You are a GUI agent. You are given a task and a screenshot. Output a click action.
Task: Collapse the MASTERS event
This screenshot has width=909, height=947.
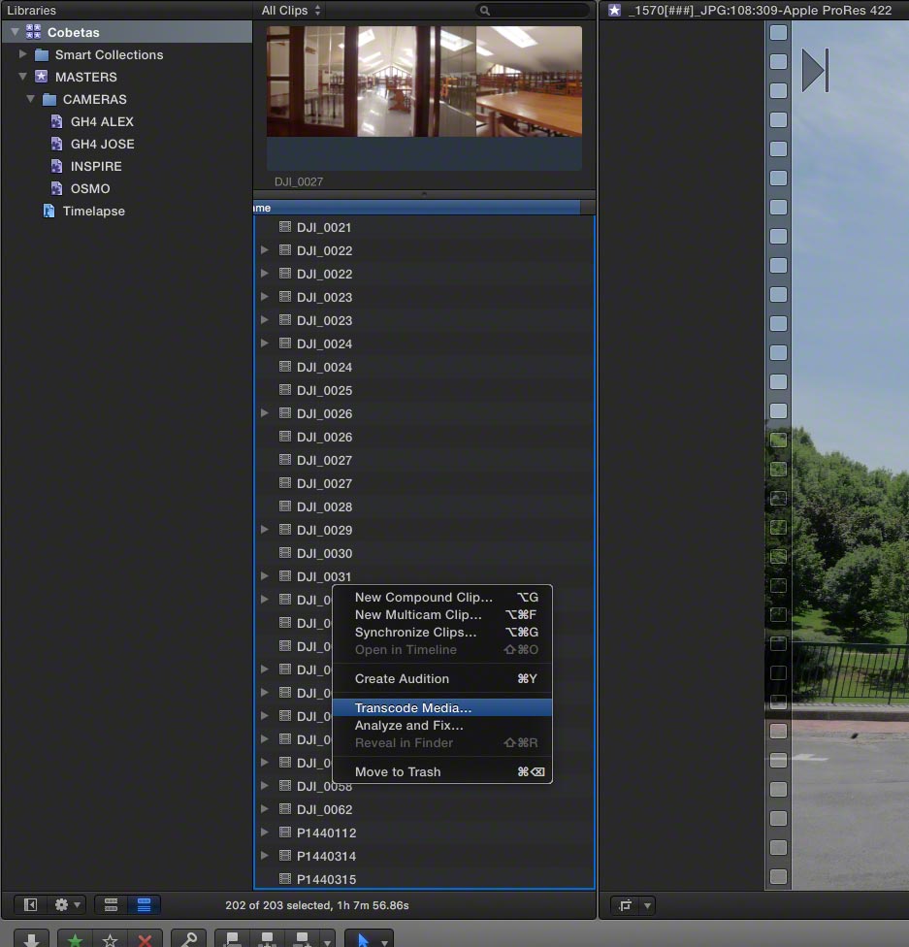click(x=23, y=77)
